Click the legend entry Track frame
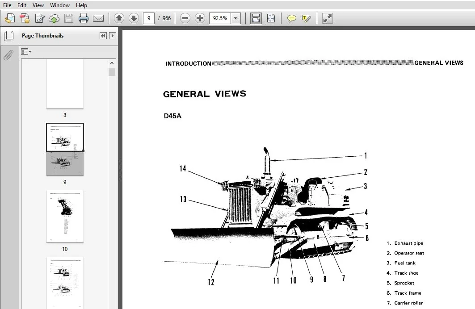 [408, 293]
